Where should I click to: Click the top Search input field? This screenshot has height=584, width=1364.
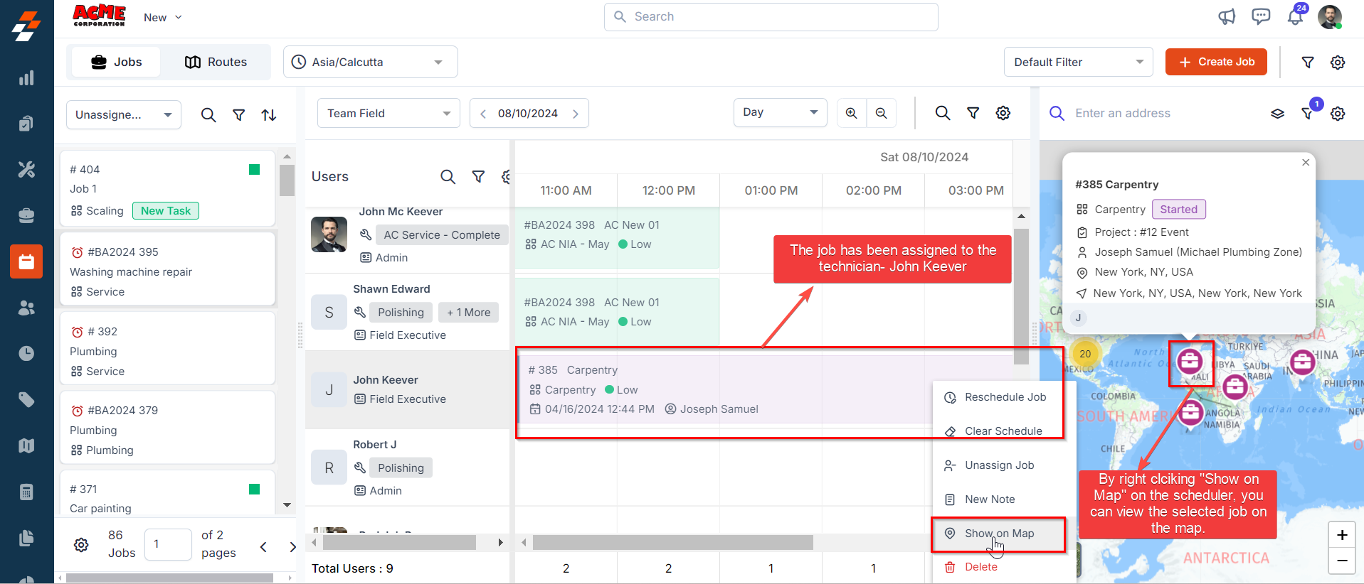click(771, 17)
